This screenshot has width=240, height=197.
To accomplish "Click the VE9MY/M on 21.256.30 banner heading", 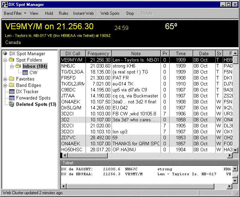I will click(49, 26).
